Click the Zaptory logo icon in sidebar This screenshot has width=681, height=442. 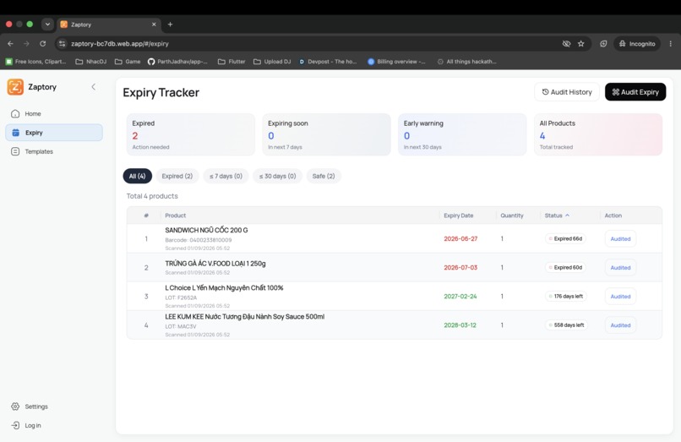click(15, 87)
